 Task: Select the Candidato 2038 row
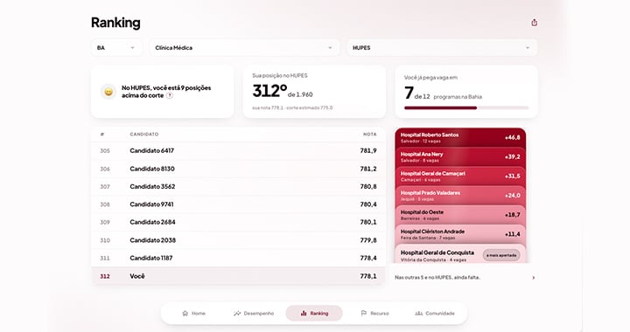coord(238,240)
